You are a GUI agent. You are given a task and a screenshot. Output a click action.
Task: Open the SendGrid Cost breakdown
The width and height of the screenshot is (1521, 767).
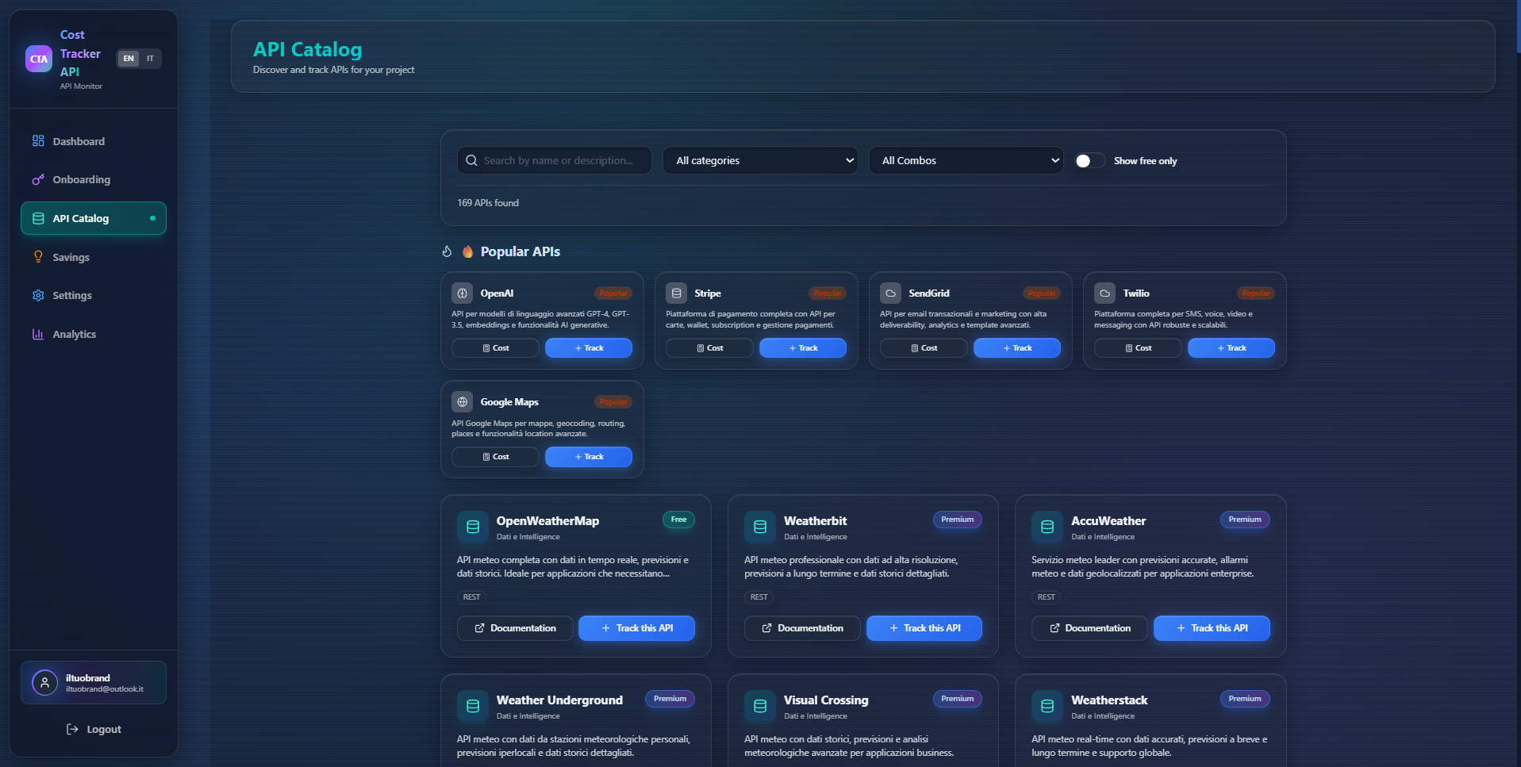923,347
